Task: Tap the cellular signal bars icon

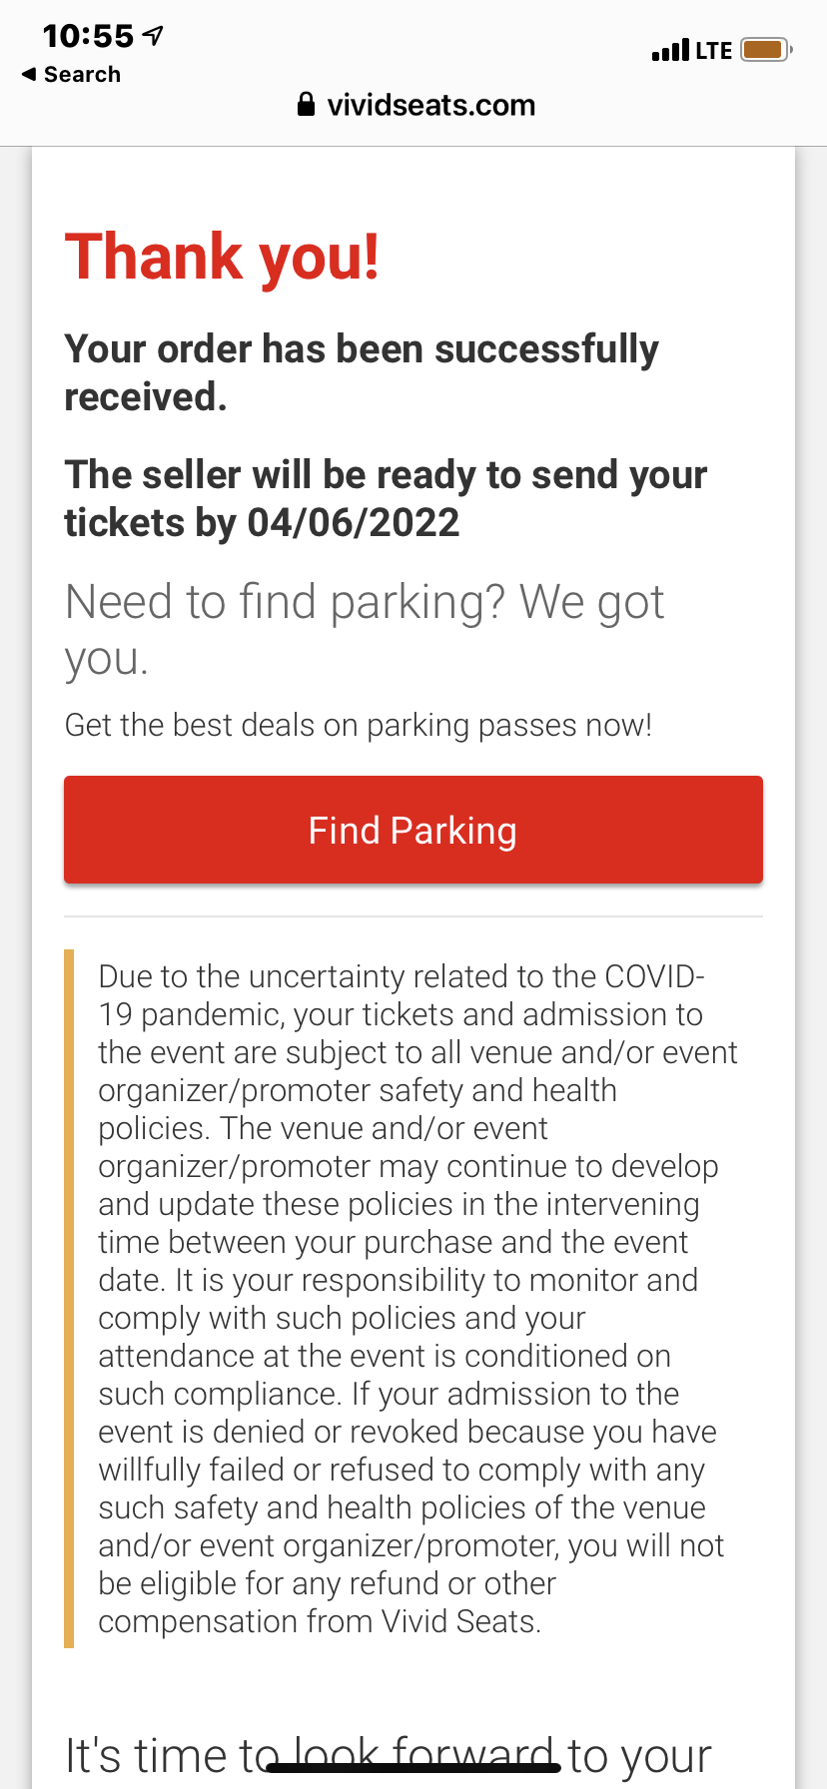Action: point(670,50)
